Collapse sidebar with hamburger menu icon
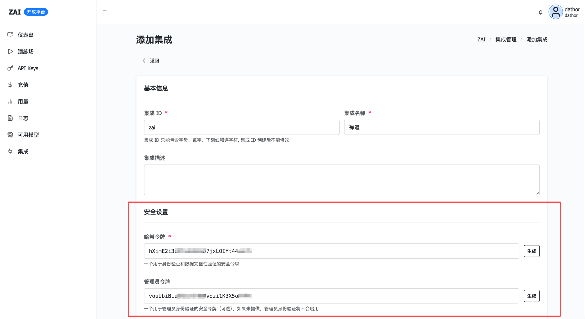The width and height of the screenshot is (585, 319). pos(105,12)
